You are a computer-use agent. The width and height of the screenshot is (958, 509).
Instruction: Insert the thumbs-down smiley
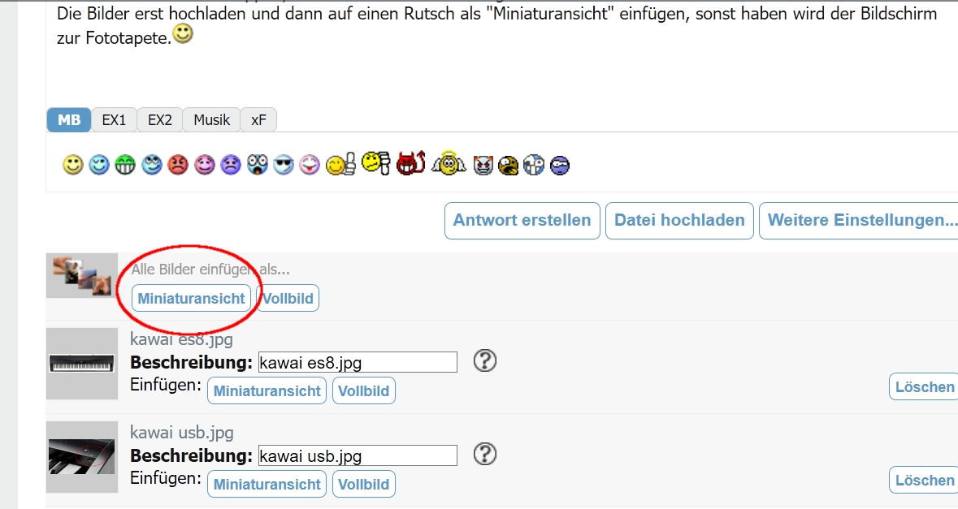click(x=375, y=163)
